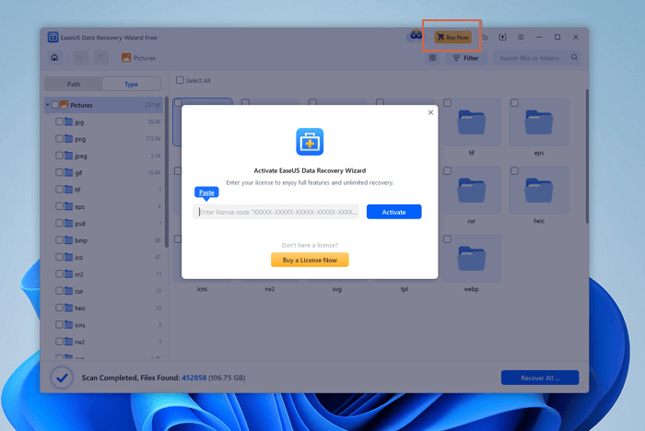Click the toolkit icon in activation dialog

tap(310, 142)
